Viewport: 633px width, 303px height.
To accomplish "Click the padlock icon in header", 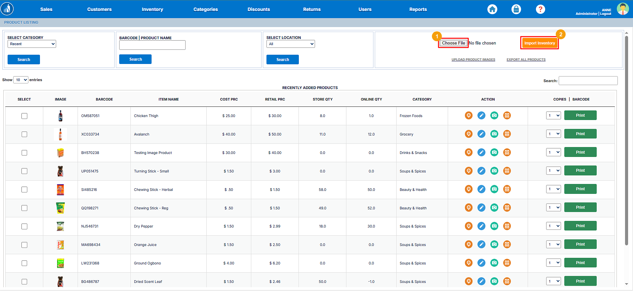I will click(516, 9).
